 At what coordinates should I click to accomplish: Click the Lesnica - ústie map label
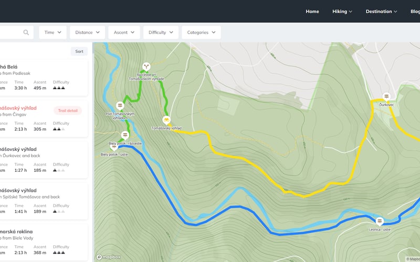click(380, 230)
